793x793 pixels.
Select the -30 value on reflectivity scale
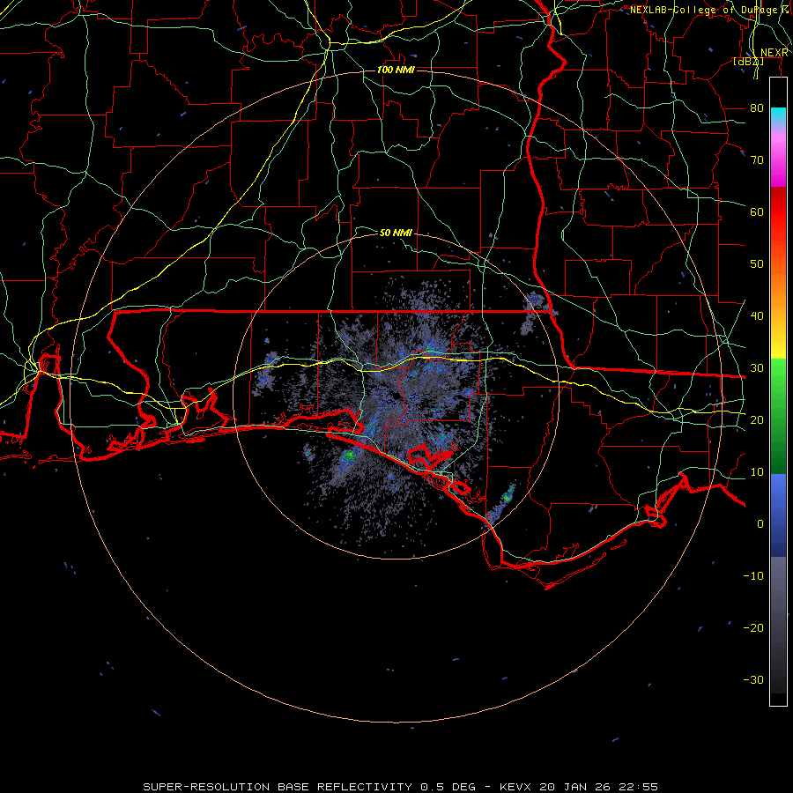tap(753, 679)
